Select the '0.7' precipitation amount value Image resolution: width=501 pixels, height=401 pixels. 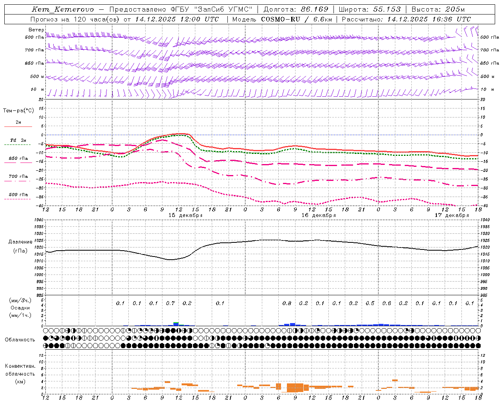[170, 303]
